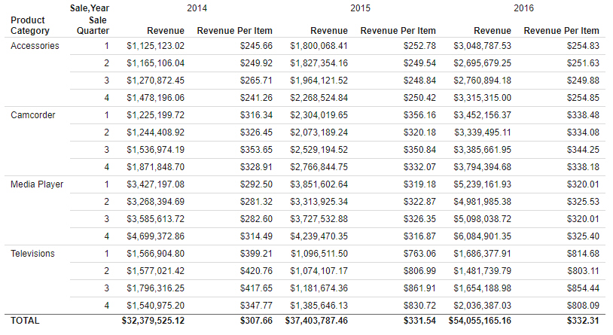Click the 2016 total revenue $54,055,165.16
The image size is (613, 335).
(480, 321)
